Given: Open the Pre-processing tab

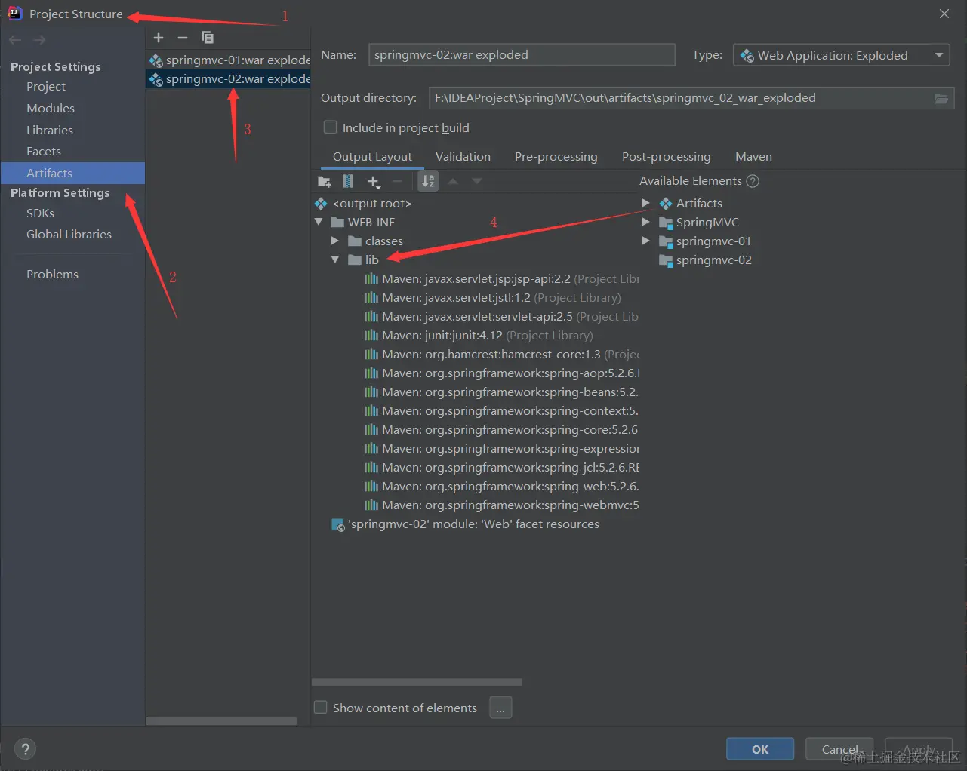Looking at the screenshot, I should click(556, 157).
